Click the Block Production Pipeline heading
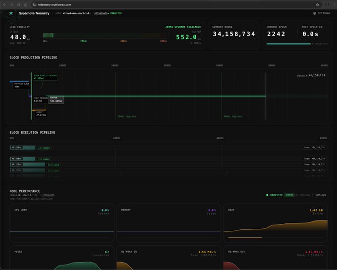 click(x=33, y=57)
